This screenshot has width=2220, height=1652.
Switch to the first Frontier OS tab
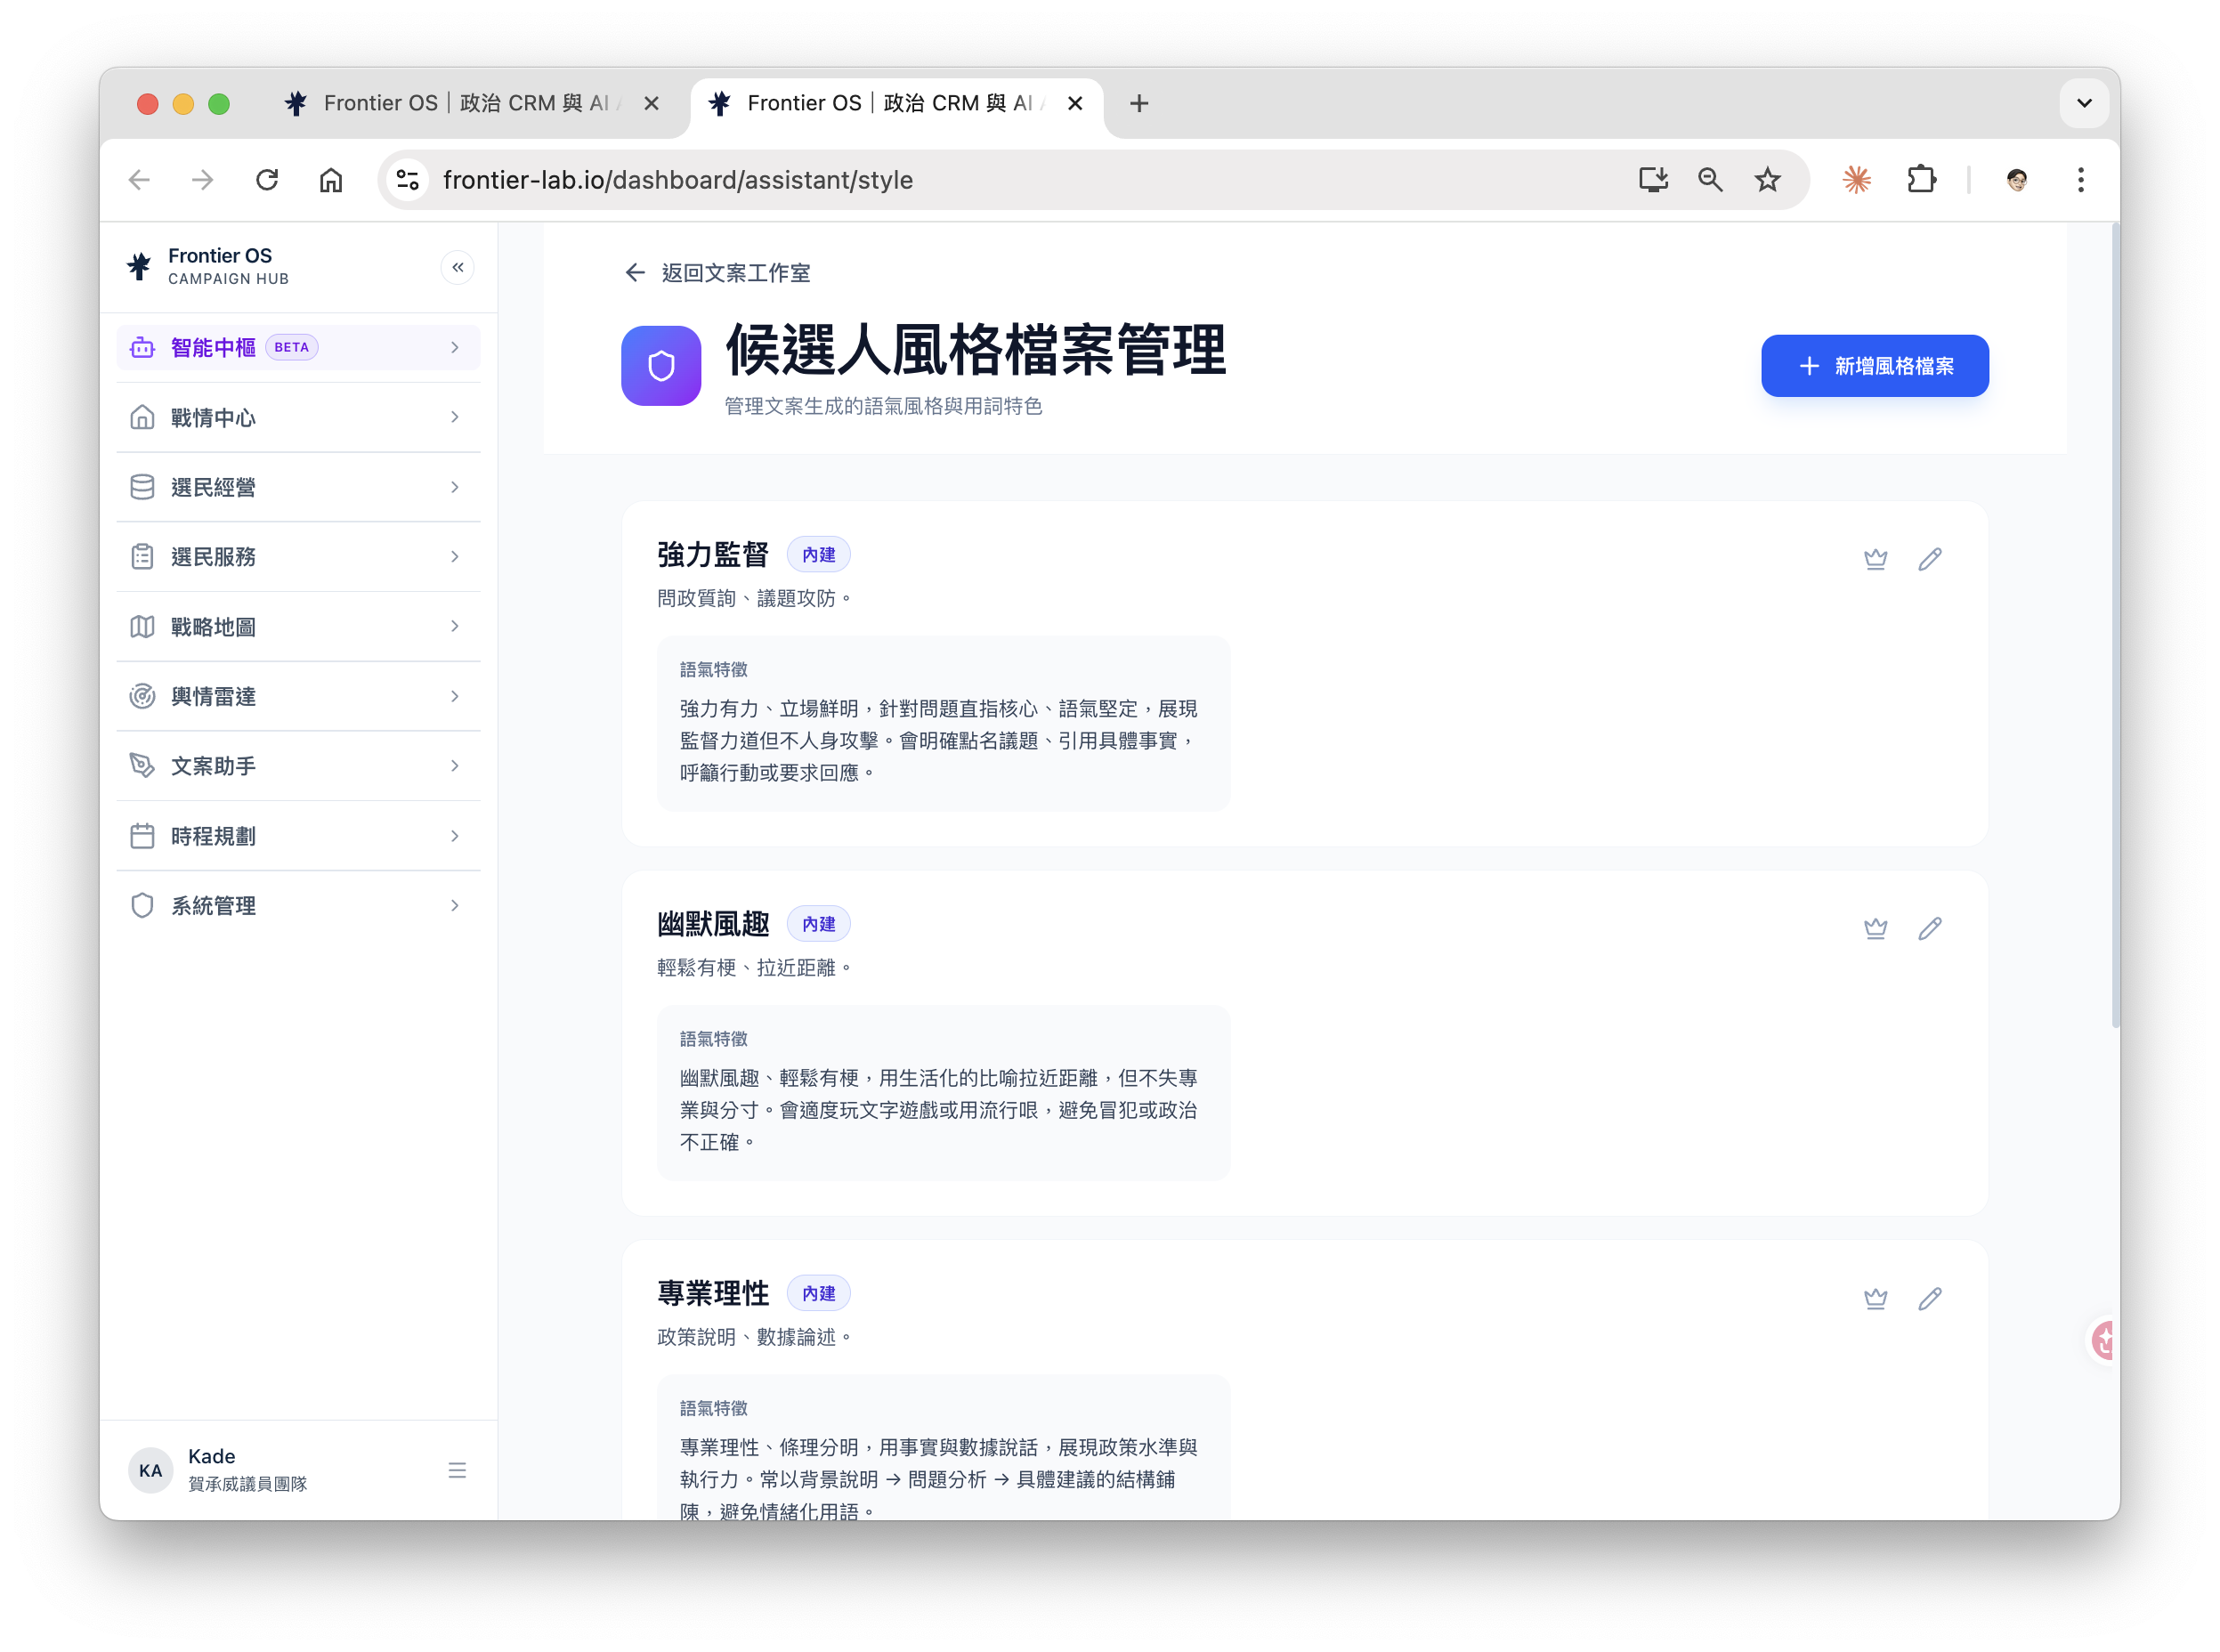point(470,103)
